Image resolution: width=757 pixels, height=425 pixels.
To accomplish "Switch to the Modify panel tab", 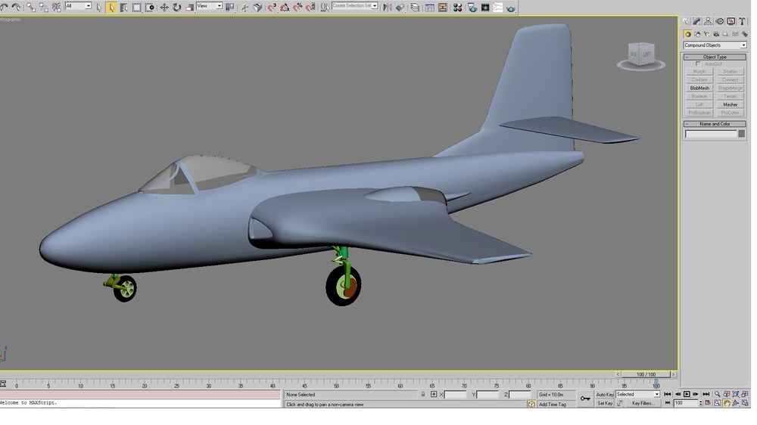I will pos(696,21).
